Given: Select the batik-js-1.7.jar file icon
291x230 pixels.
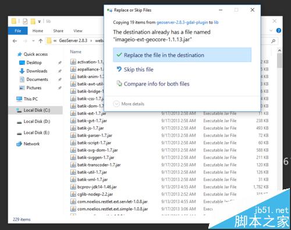Looking at the screenshot, I should coord(73,128).
